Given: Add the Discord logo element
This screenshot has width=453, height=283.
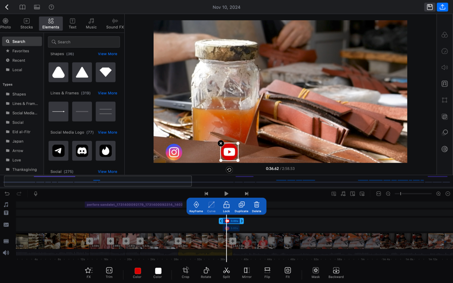Looking at the screenshot, I should (82, 151).
